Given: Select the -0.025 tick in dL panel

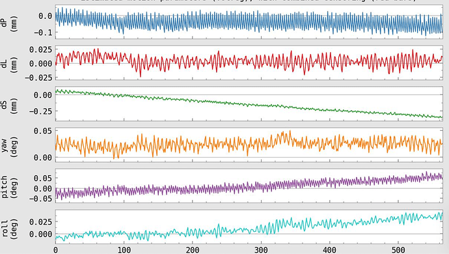Looking at the screenshot, I should [x=38, y=78].
